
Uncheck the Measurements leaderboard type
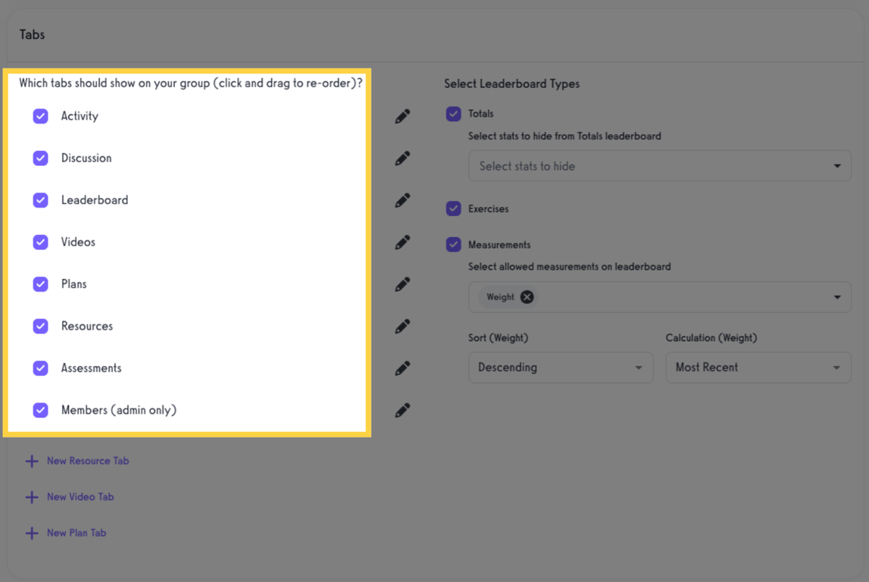tap(453, 244)
